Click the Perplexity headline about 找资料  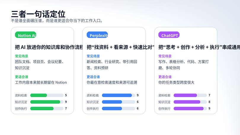pyautogui.click(x=113, y=47)
